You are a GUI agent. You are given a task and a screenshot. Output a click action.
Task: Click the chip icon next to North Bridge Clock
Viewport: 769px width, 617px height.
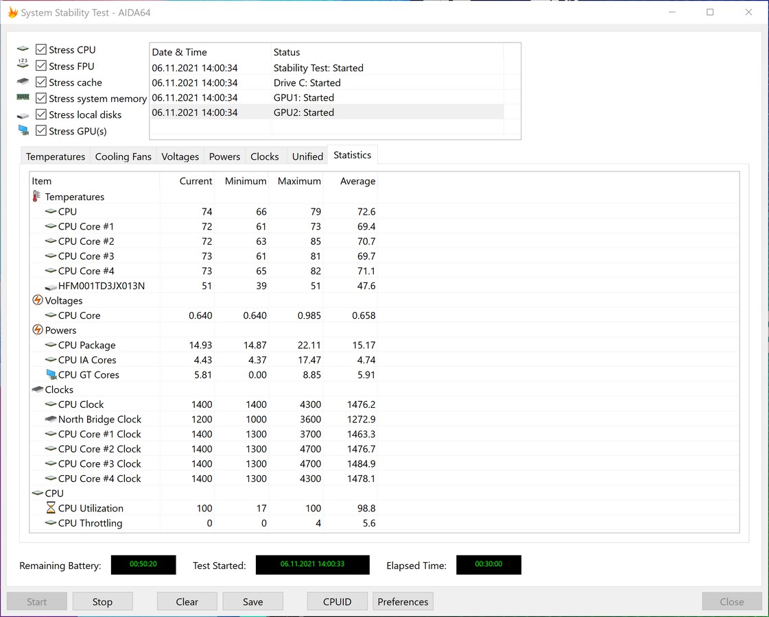(x=51, y=419)
